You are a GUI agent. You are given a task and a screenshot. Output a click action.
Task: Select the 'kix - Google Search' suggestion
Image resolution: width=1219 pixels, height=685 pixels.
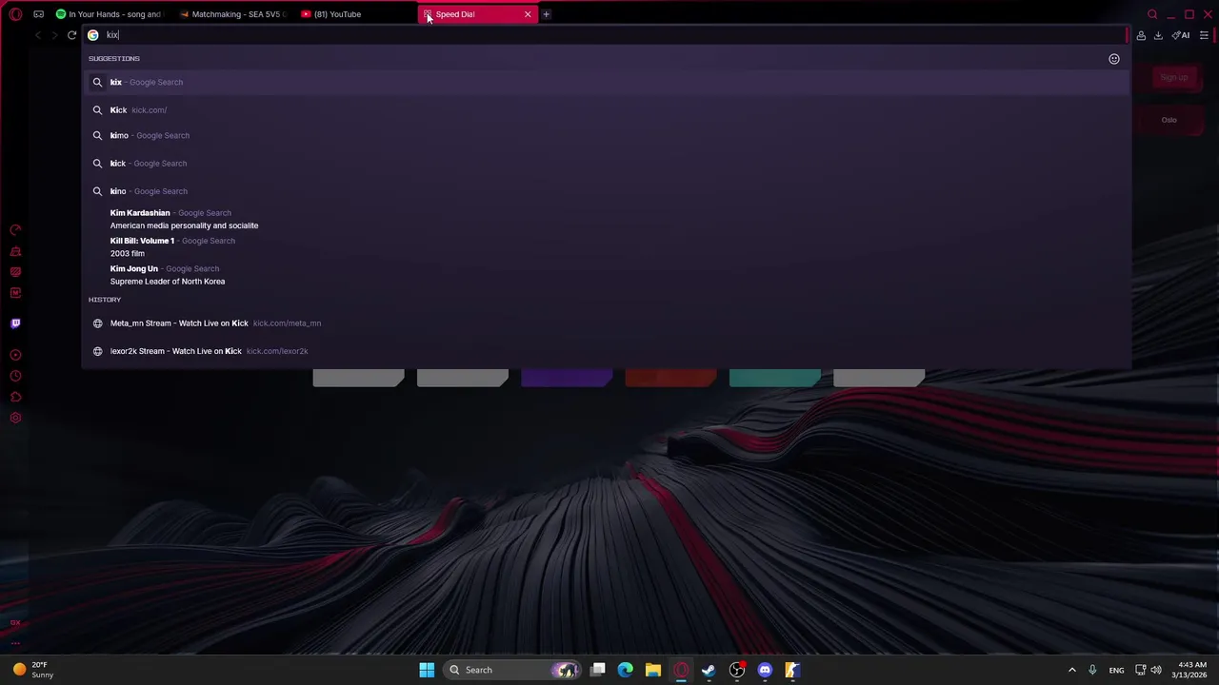pyautogui.click(x=606, y=82)
